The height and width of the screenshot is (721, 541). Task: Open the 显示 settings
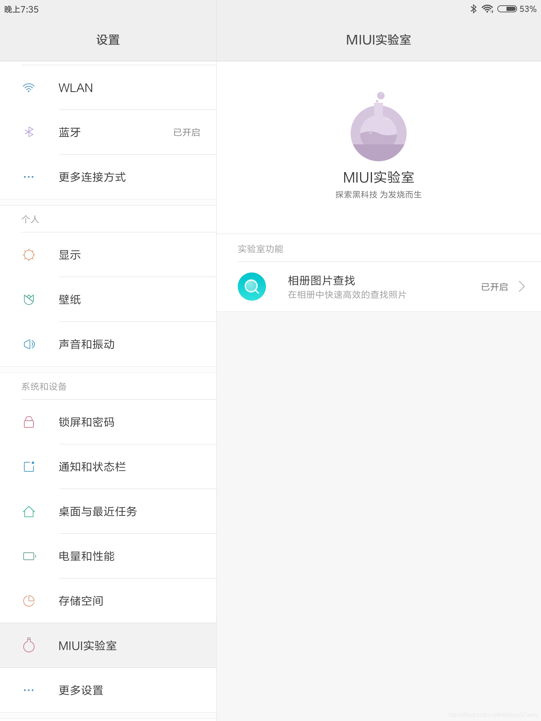pyautogui.click(x=108, y=255)
